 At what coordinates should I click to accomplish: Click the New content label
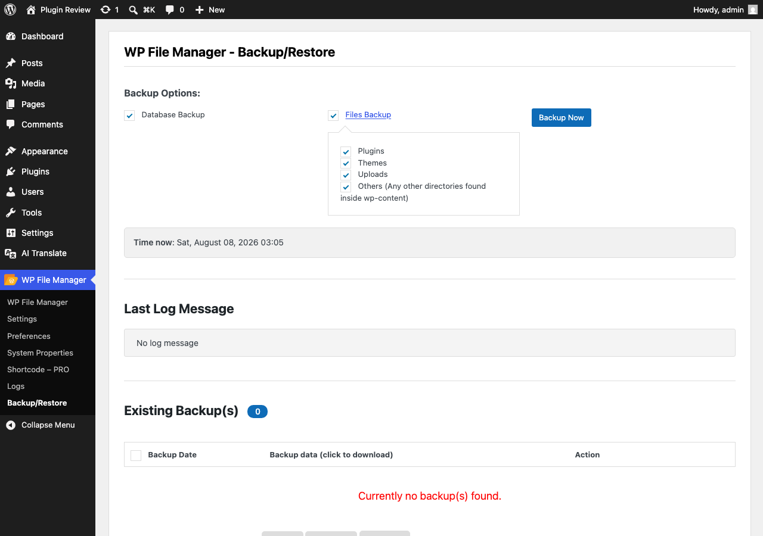click(217, 10)
